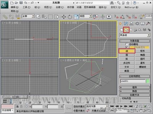Viewport: 153px width, 114px height.
Task: Click the green object color swatch
Action: 148,81
